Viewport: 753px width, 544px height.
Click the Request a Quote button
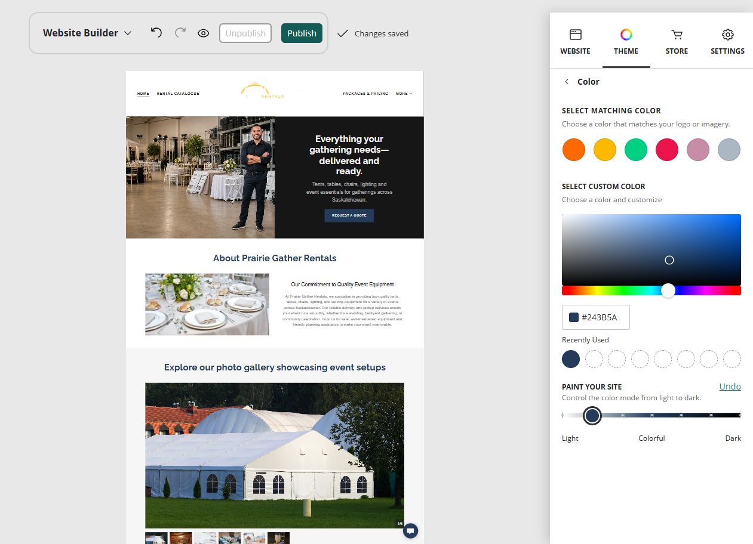pyautogui.click(x=349, y=215)
